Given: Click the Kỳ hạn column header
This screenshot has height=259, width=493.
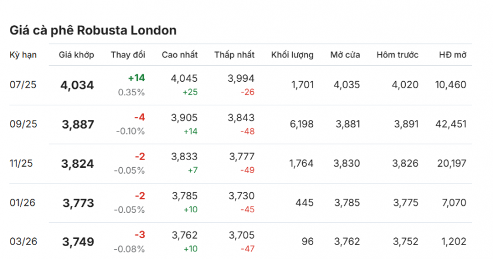Looking at the screenshot, I should pos(23,55).
